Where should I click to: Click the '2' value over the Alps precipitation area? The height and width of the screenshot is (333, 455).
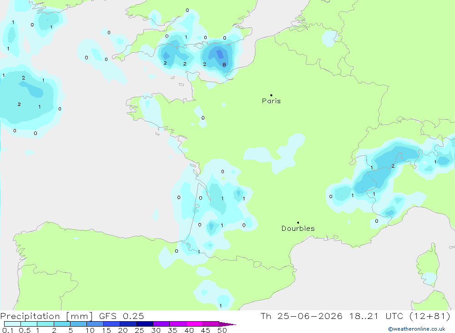coord(393,166)
